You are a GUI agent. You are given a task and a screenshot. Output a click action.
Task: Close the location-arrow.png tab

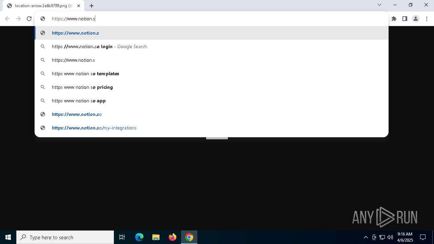(79, 6)
